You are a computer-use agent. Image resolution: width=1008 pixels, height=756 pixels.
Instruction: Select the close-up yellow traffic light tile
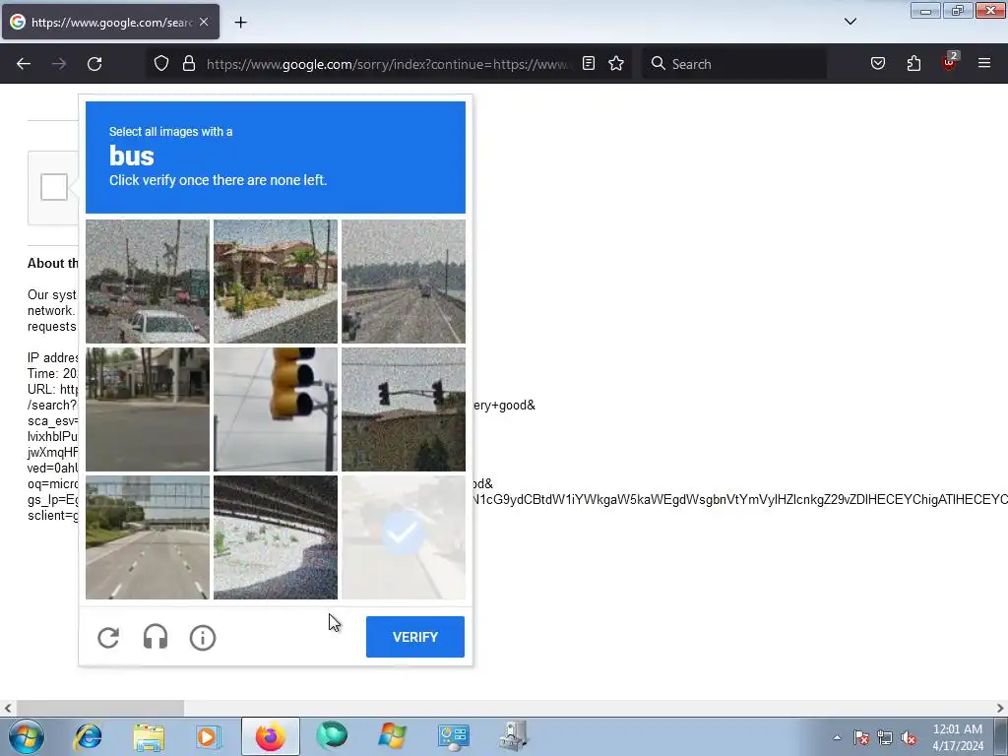(x=276, y=409)
